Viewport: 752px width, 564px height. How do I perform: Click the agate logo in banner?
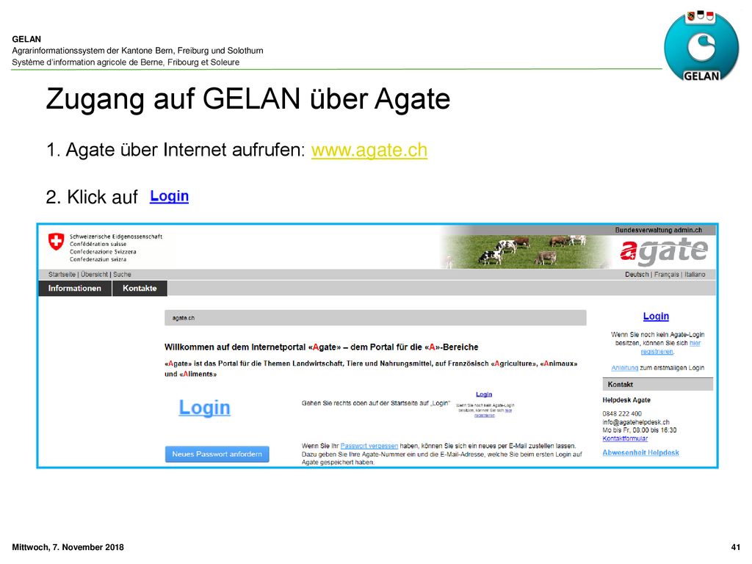tap(663, 251)
